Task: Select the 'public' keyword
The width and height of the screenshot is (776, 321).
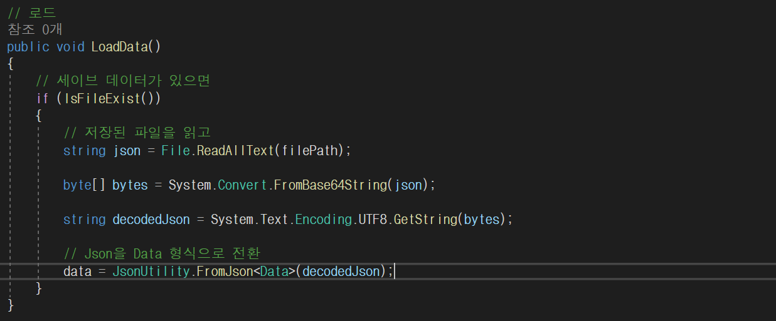Action: (x=28, y=46)
